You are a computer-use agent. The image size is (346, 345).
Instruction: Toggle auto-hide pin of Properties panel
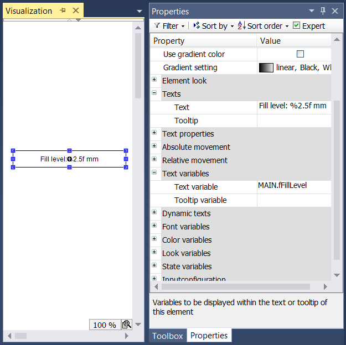coord(323,11)
